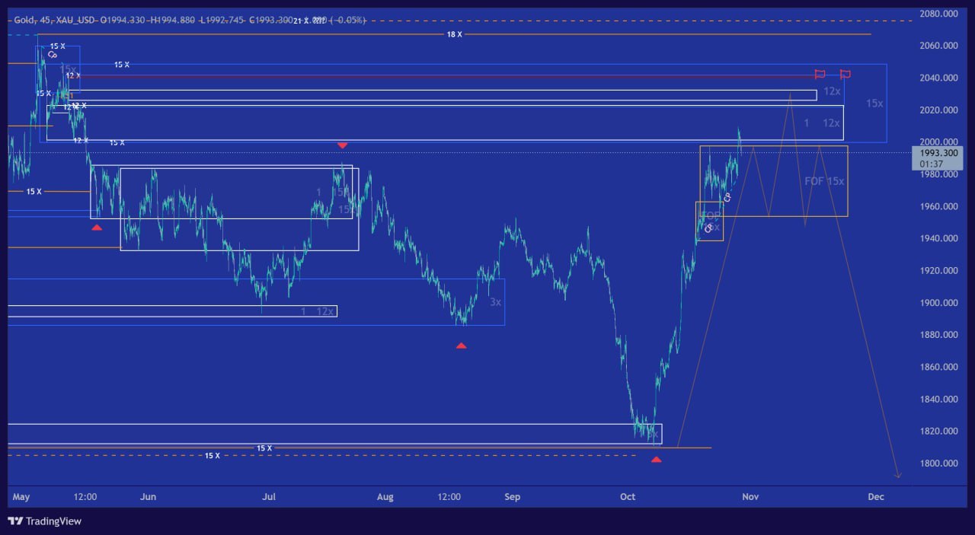Click the 1800.000 price axis label
Screen dimensions: 975x535
[x=938, y=463]
